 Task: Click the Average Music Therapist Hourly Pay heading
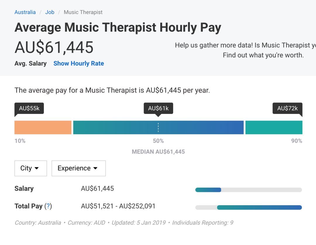tap(118, 28)
